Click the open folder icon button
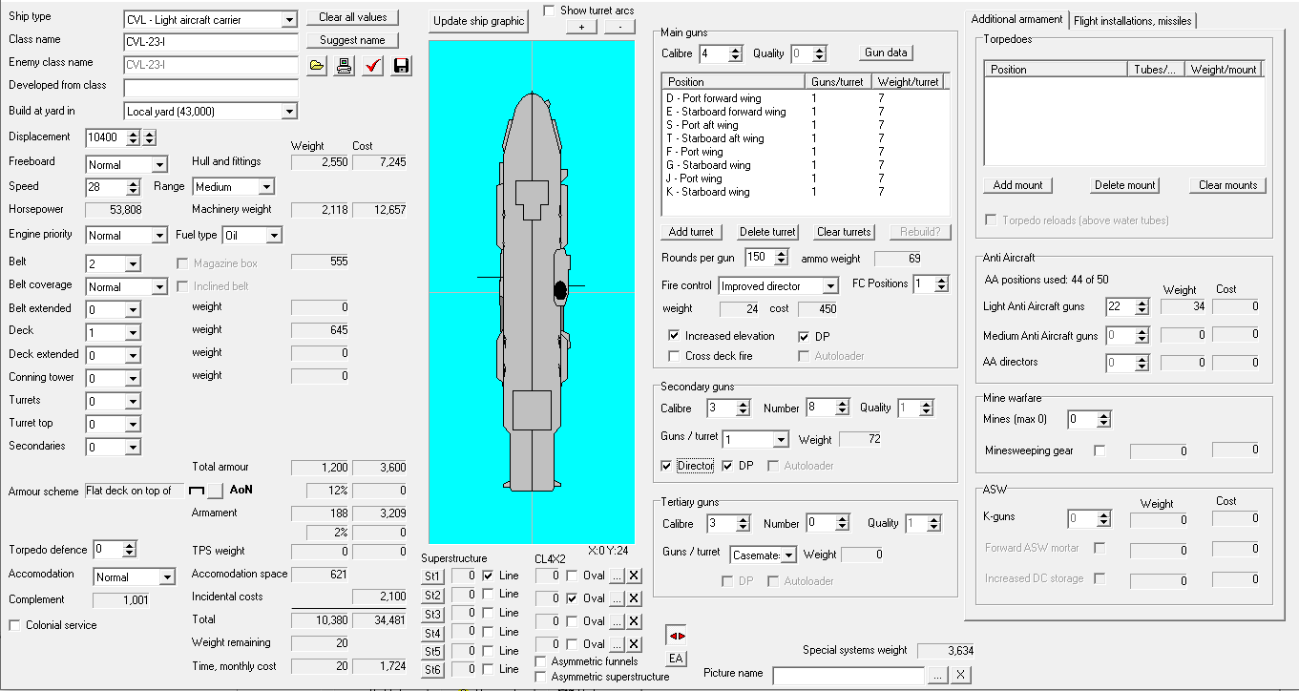This screenshot has width=1299, height=691. (318, 66)
